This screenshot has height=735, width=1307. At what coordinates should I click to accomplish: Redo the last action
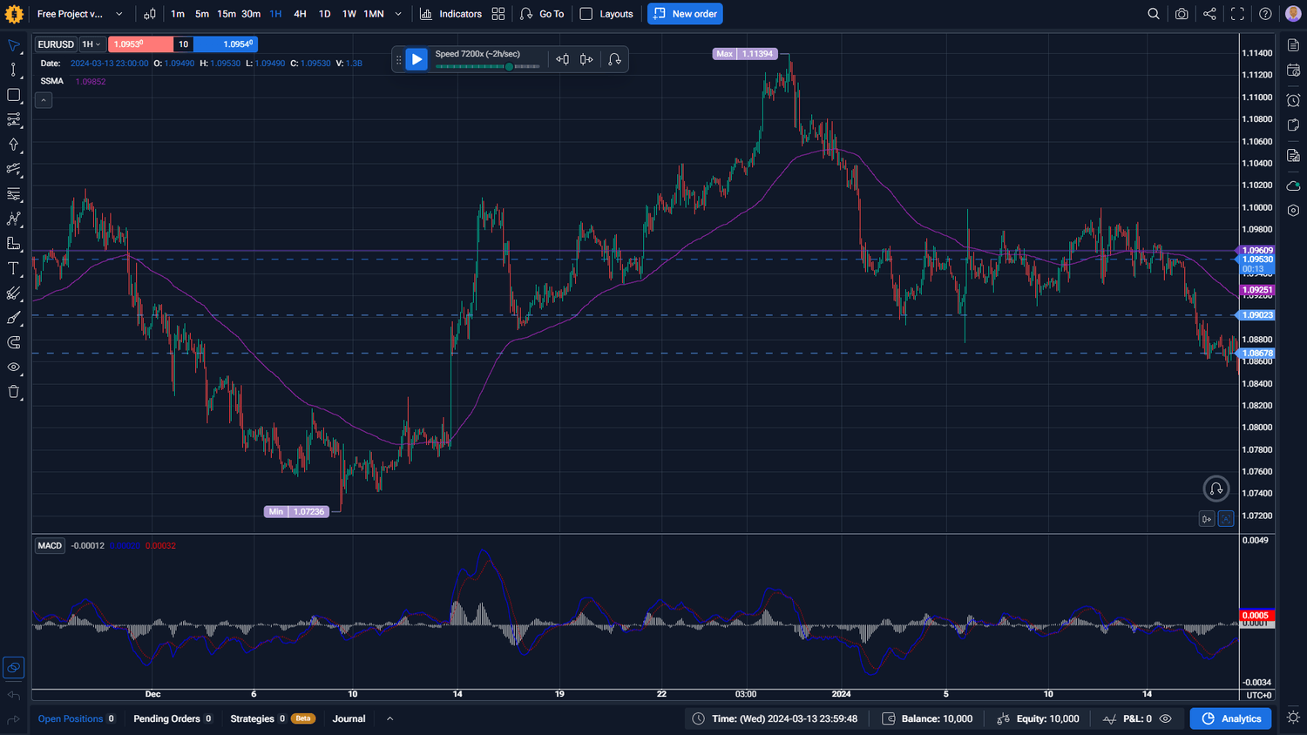click(14, 719)
